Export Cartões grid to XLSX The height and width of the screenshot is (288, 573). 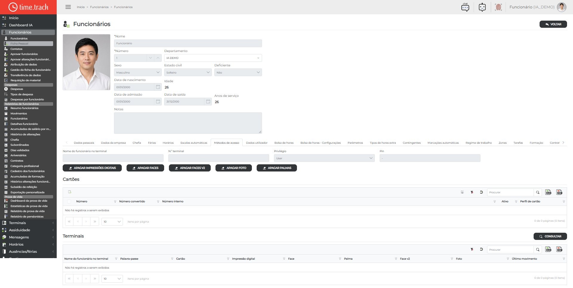[x=548, y=192]
